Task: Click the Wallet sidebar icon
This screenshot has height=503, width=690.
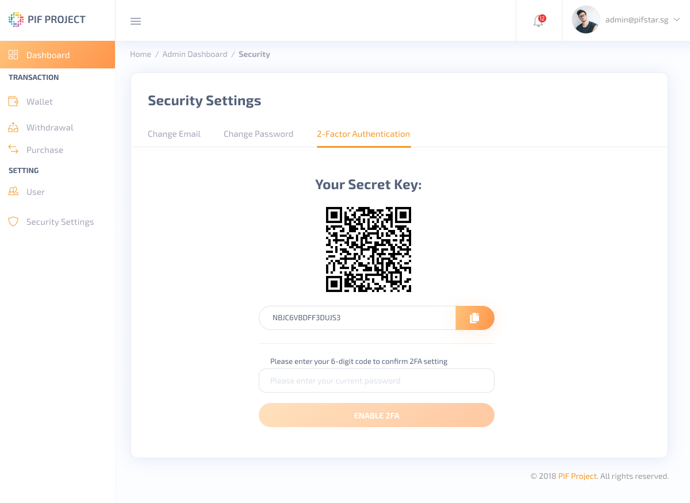Action: pos(13,102)
